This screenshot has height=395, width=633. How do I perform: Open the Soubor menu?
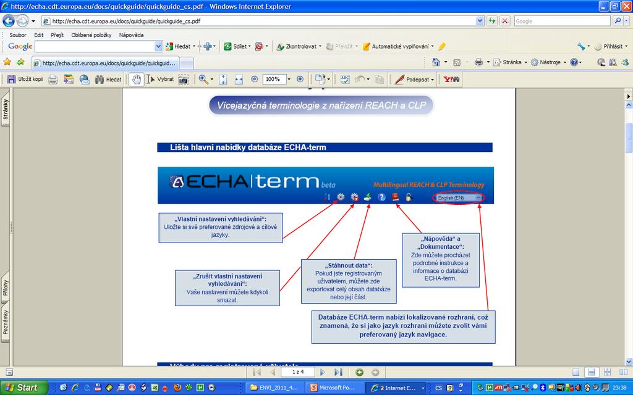coord(18,35)
